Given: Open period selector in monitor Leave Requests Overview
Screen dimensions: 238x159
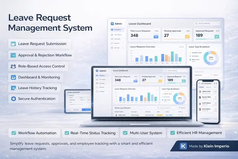Looking at the screenshot, I should 181,47.
